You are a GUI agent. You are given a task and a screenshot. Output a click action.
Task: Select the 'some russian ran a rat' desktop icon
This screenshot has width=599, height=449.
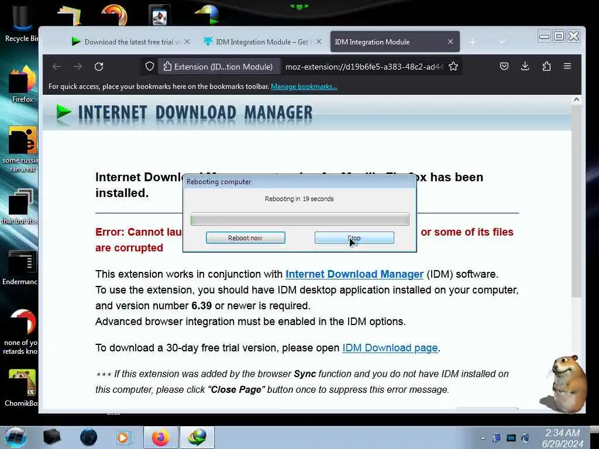22,149
